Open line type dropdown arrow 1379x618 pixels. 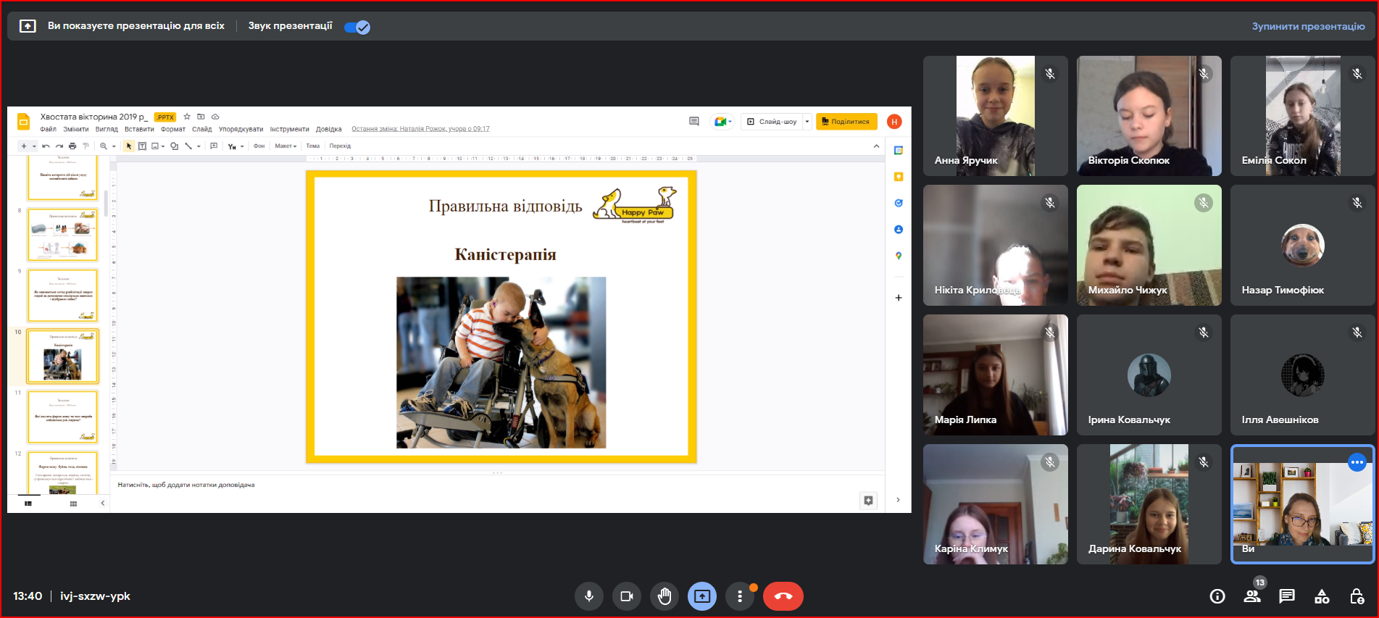199,146
